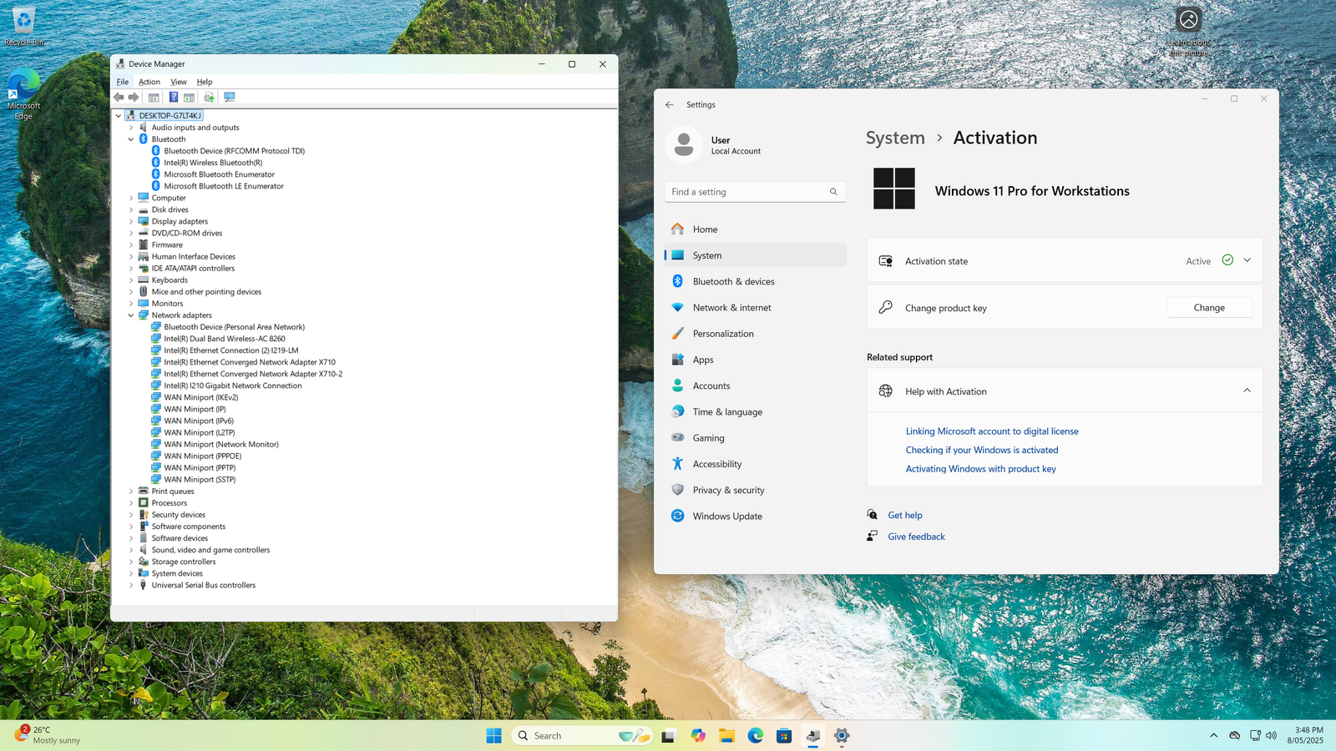Open File Explorer from the taskbar
This screenshot has height=751, width=1336.
(x=726, y=735)
